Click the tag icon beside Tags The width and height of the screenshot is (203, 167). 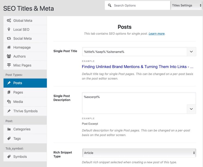(x=9, y=138)
